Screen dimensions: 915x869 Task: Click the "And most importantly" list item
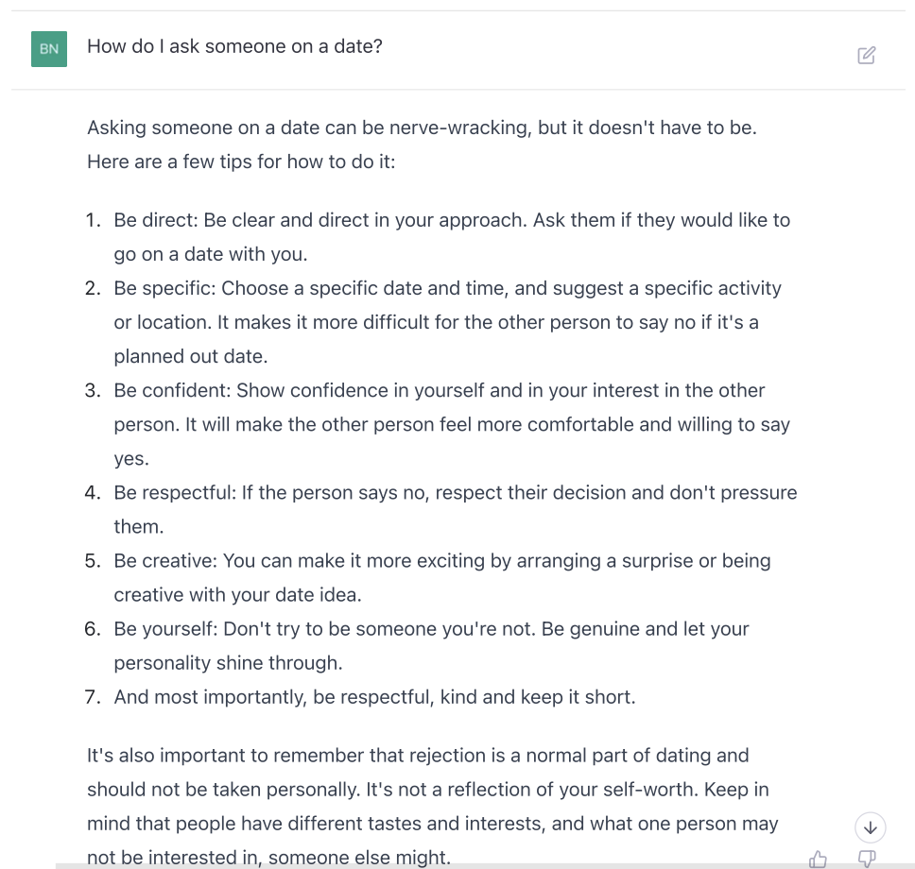point(374,697)
